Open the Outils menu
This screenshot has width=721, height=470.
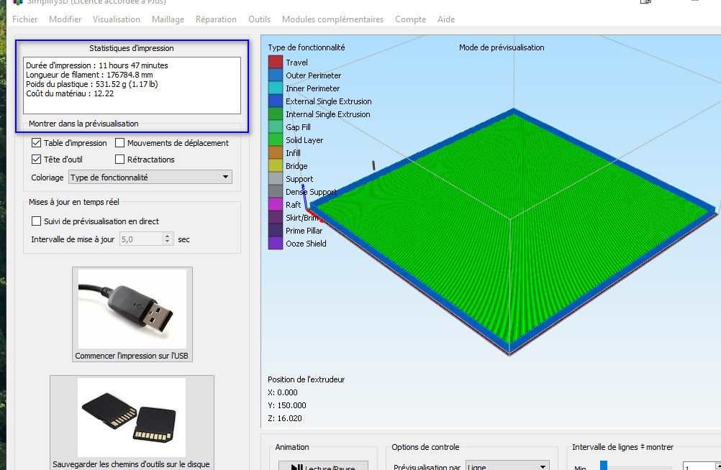pyautogui.click(x=259, y=19)
